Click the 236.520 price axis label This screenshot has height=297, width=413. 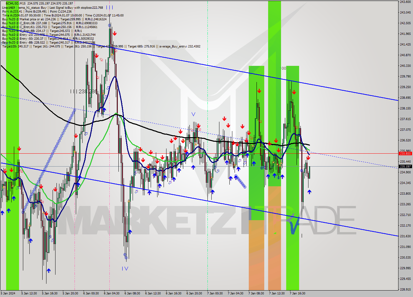coord(405,140)
